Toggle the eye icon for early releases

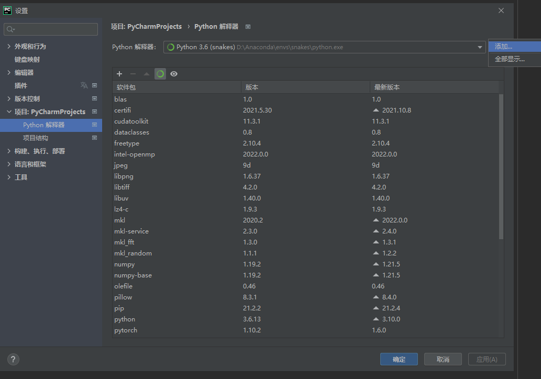click(173, 73)
